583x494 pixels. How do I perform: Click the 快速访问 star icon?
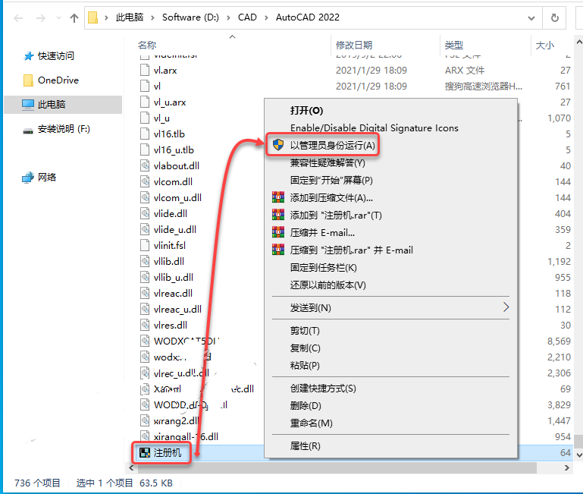pos(28,56)
